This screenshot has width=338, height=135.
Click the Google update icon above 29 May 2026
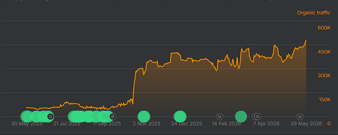(x=300, y=117)
